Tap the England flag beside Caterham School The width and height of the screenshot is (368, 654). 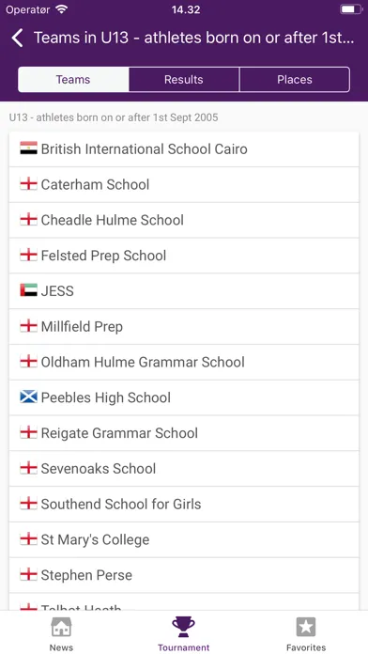28,184
